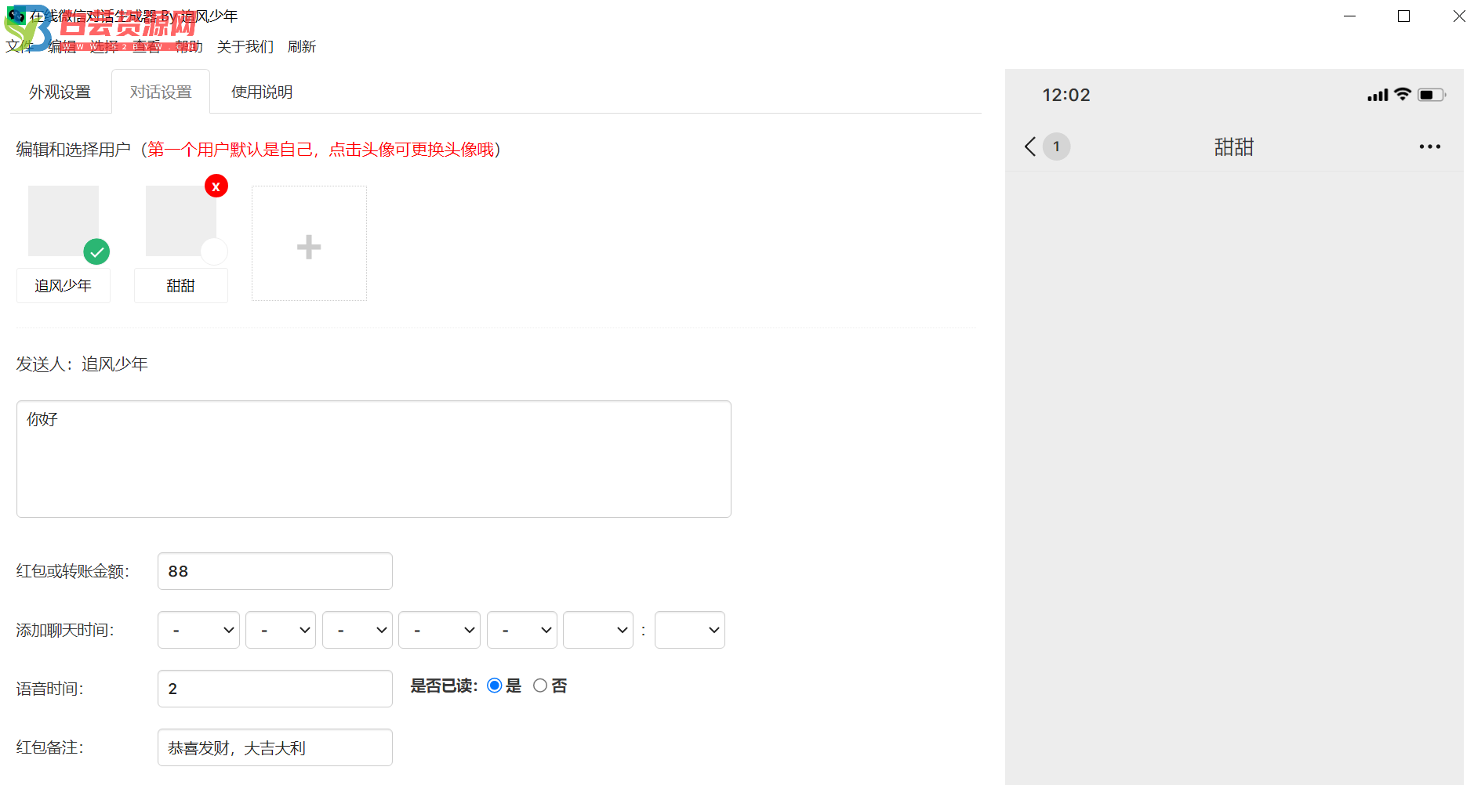The image size is (1474, 785).
Task: Switch to 外观设置 tab
Action: 60,92
